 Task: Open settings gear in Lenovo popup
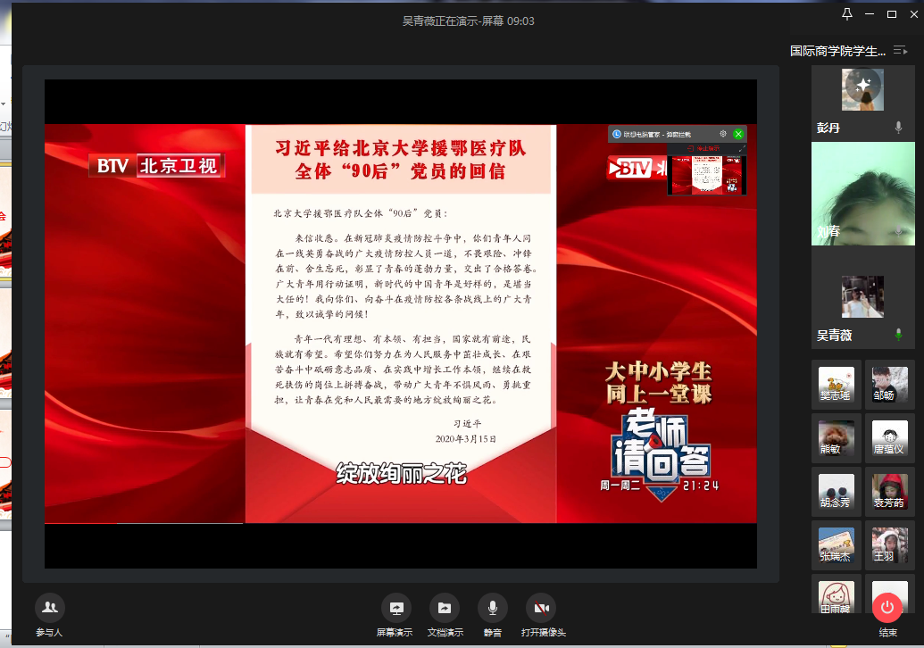723,134
